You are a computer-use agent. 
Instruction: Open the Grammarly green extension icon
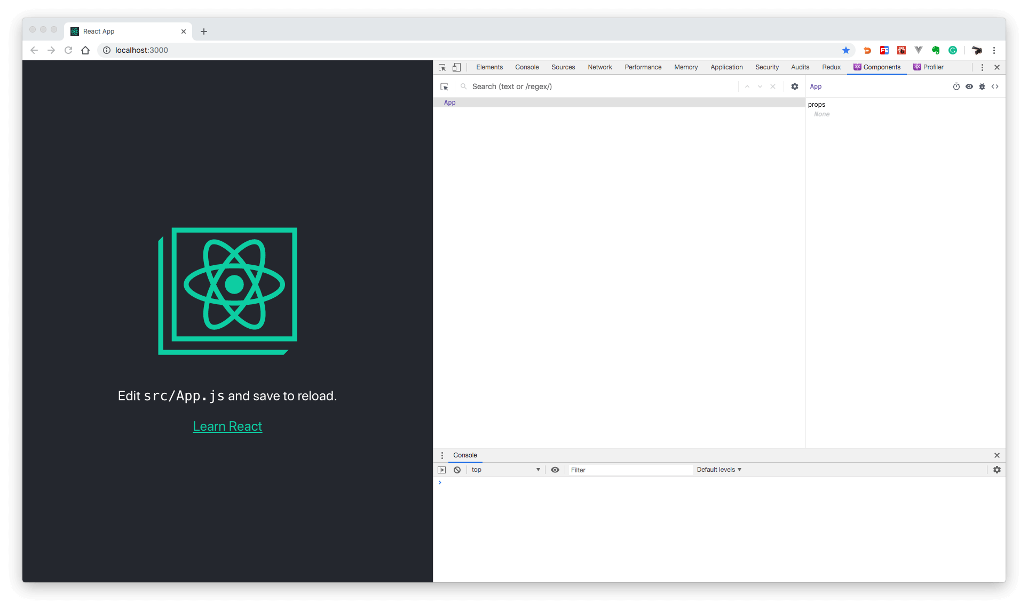tap(953, 50)
